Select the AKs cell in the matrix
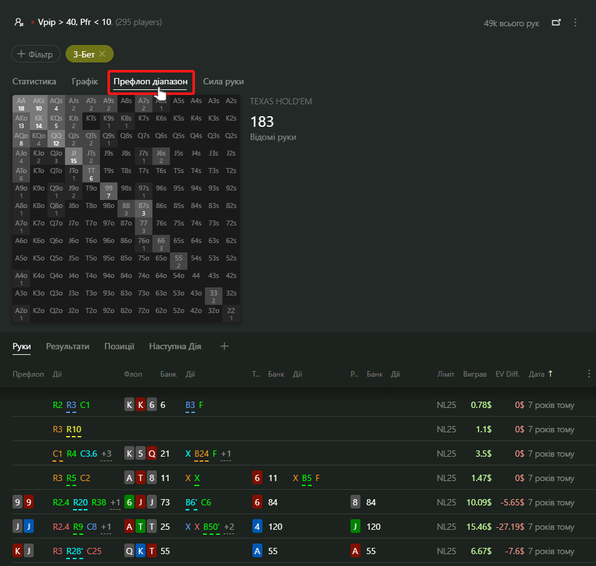596x566 pixels. tap(39, 104)
